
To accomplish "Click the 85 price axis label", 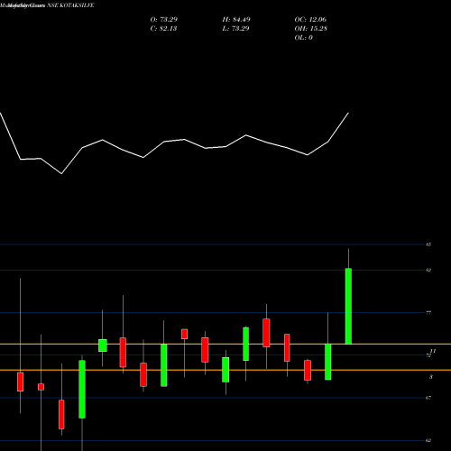I will pyautogui.click(x=428, y=244).
